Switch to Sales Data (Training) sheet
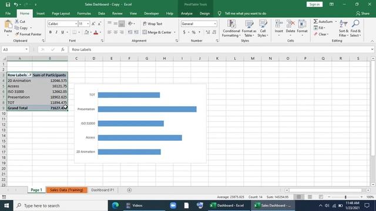This screenshot has height=211, width=376. (x=66, y=190)
